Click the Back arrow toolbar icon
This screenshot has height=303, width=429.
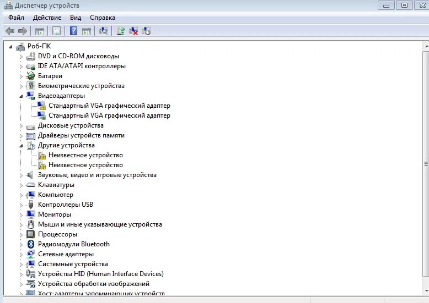pos(10,31)
